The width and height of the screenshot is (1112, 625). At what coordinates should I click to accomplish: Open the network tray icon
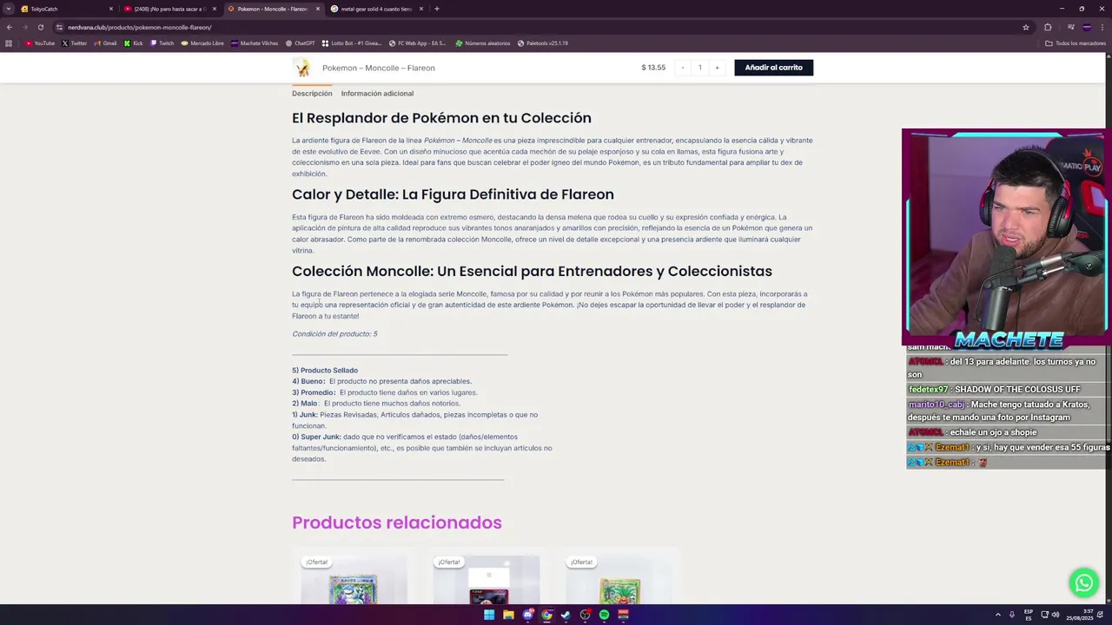[1044, 615]
